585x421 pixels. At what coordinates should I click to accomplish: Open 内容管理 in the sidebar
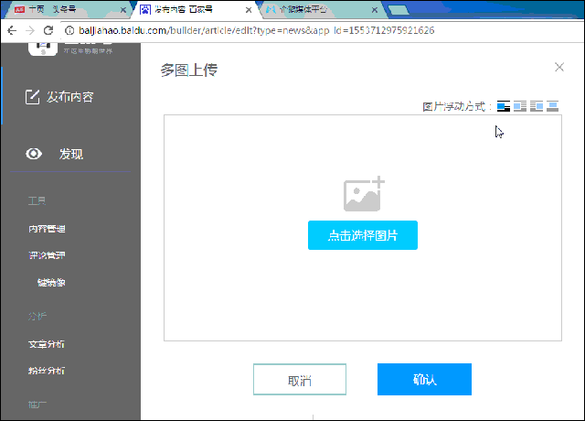47,229
